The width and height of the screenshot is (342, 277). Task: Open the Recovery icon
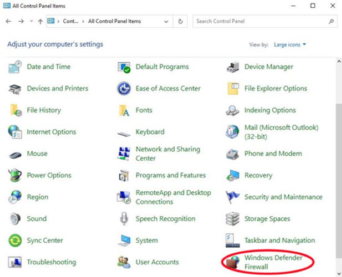click(x=233, y=176)
